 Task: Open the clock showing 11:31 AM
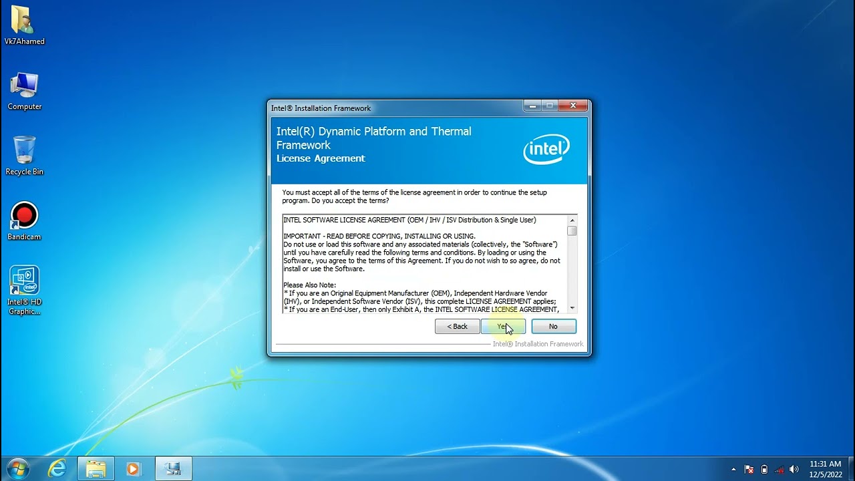click(x=825, y=469)
